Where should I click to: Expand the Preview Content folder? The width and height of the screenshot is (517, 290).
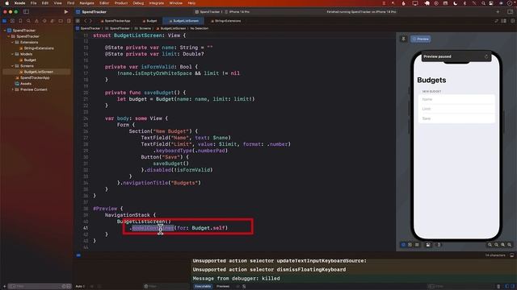(13, 89)
